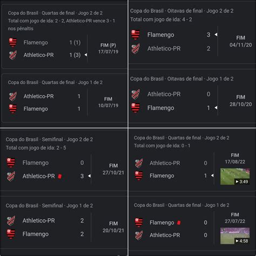
Task: Click Flamengo crest in 27/10/21 semifinal
Action: click(11, 163)
